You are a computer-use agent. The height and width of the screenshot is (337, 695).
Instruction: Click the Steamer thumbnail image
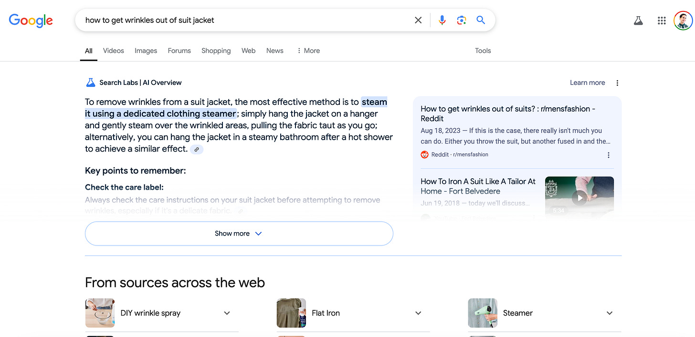coord(483,313)
